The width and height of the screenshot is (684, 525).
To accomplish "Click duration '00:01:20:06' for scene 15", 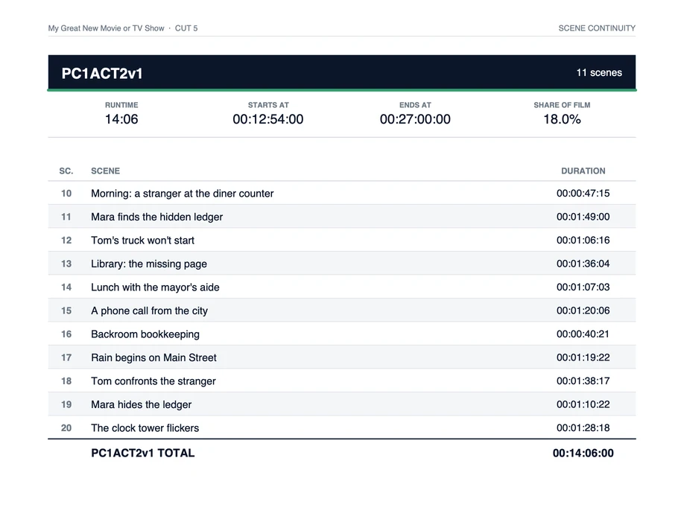I will (x=583, y=311).
